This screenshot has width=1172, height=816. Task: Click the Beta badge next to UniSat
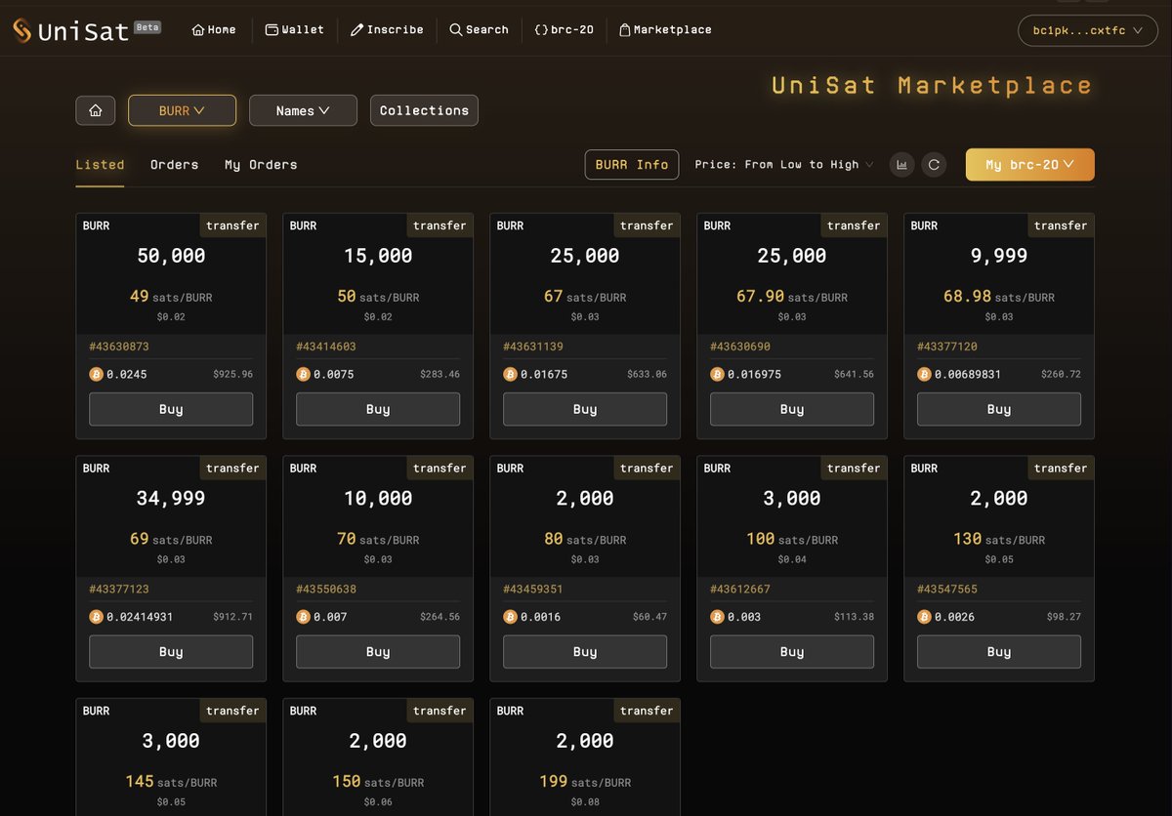tap(147, 27)
